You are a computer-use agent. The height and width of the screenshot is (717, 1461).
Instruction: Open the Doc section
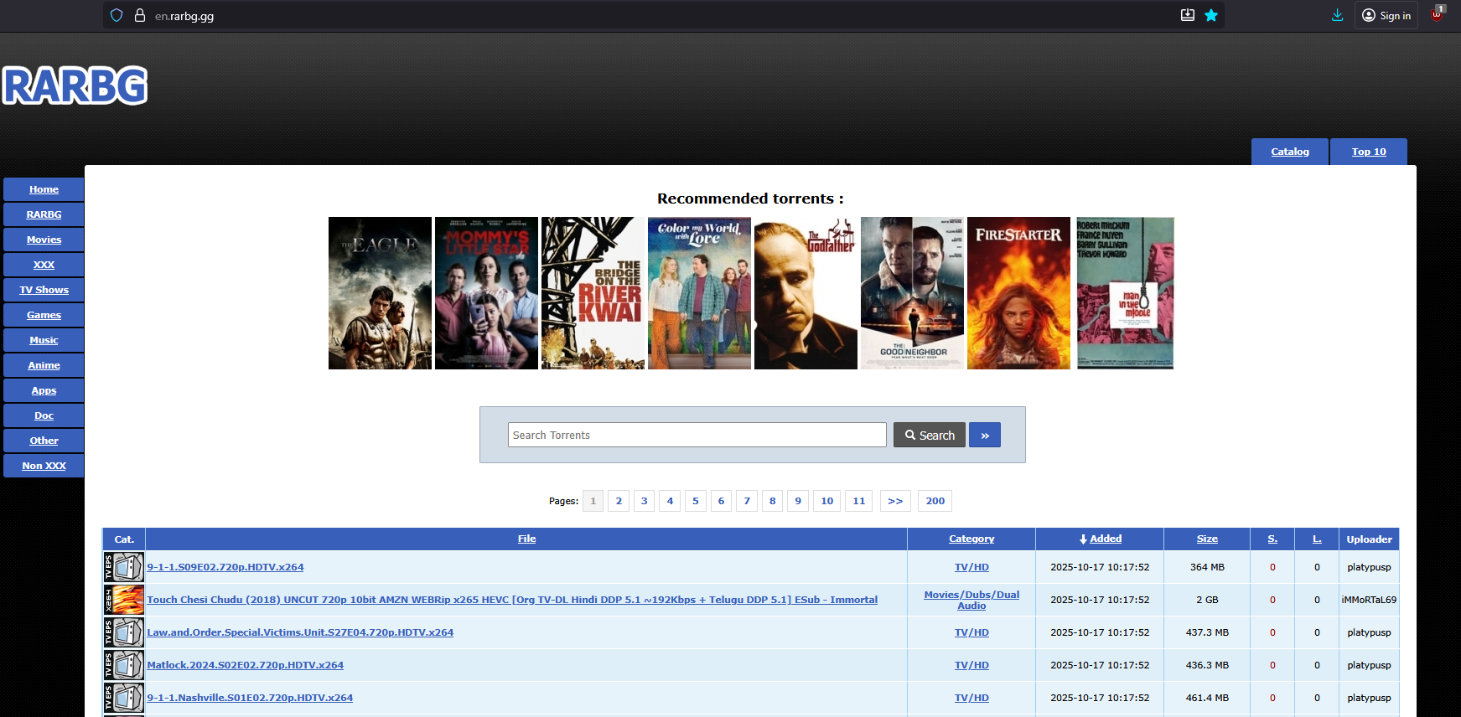pos(44,415)
